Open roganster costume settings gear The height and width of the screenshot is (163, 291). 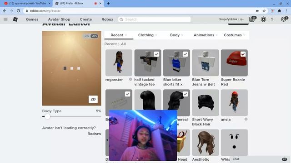click(x=130, y=79)
